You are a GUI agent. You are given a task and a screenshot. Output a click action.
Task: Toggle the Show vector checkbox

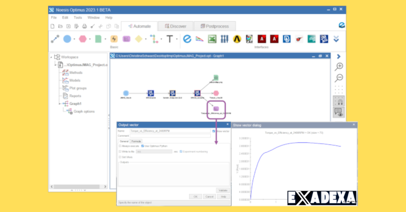pyautogui.click(x=214, y=131)
